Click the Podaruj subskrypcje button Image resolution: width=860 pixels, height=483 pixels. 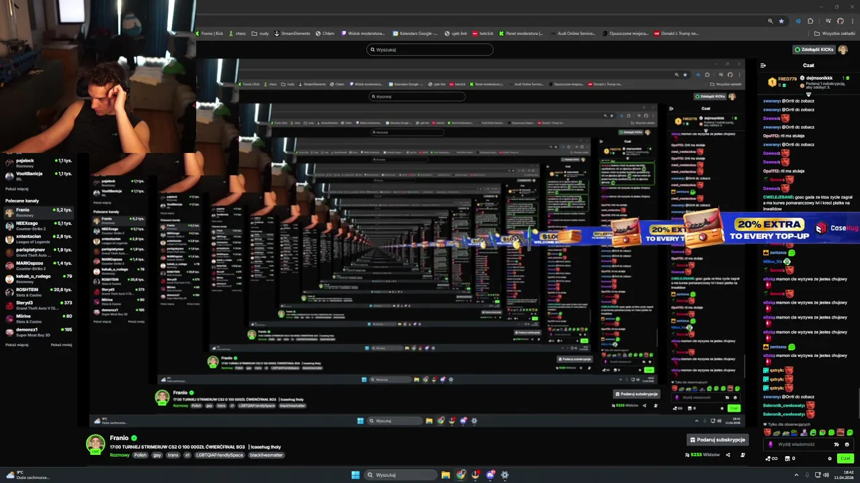[x=718, y=439]
